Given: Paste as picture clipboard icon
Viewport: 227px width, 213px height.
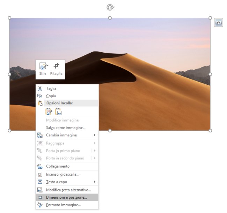Looking at the screenshot, I should (x=58, y=112).
